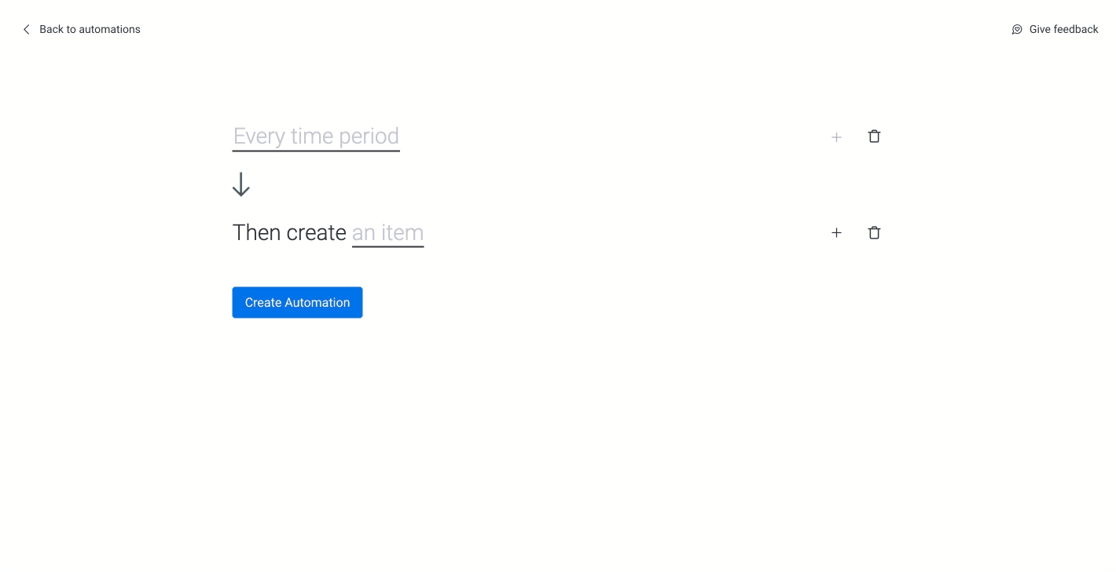Click the word 'Automation' on the blue button
This screenshot has height=572, width=1116.
(318, 302)
